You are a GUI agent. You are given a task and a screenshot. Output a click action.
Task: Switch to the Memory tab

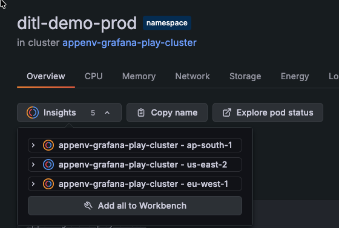(139, 76)
